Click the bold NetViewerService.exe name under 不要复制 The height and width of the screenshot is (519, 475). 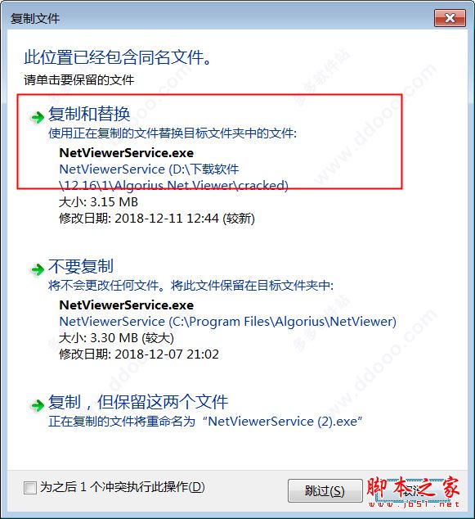126,305
